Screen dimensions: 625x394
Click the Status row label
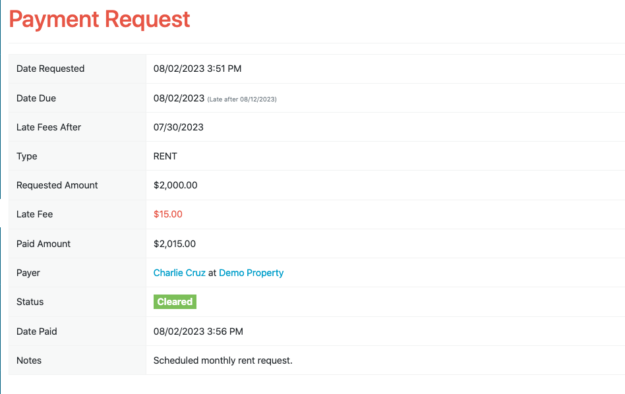(x=30, y=302)
